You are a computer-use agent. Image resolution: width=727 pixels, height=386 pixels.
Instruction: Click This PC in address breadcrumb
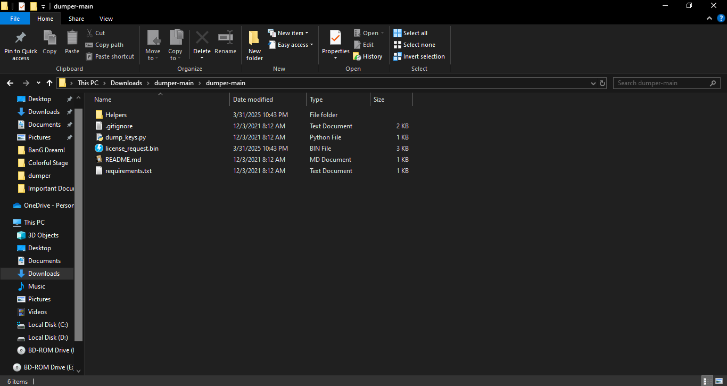(88, 83)
